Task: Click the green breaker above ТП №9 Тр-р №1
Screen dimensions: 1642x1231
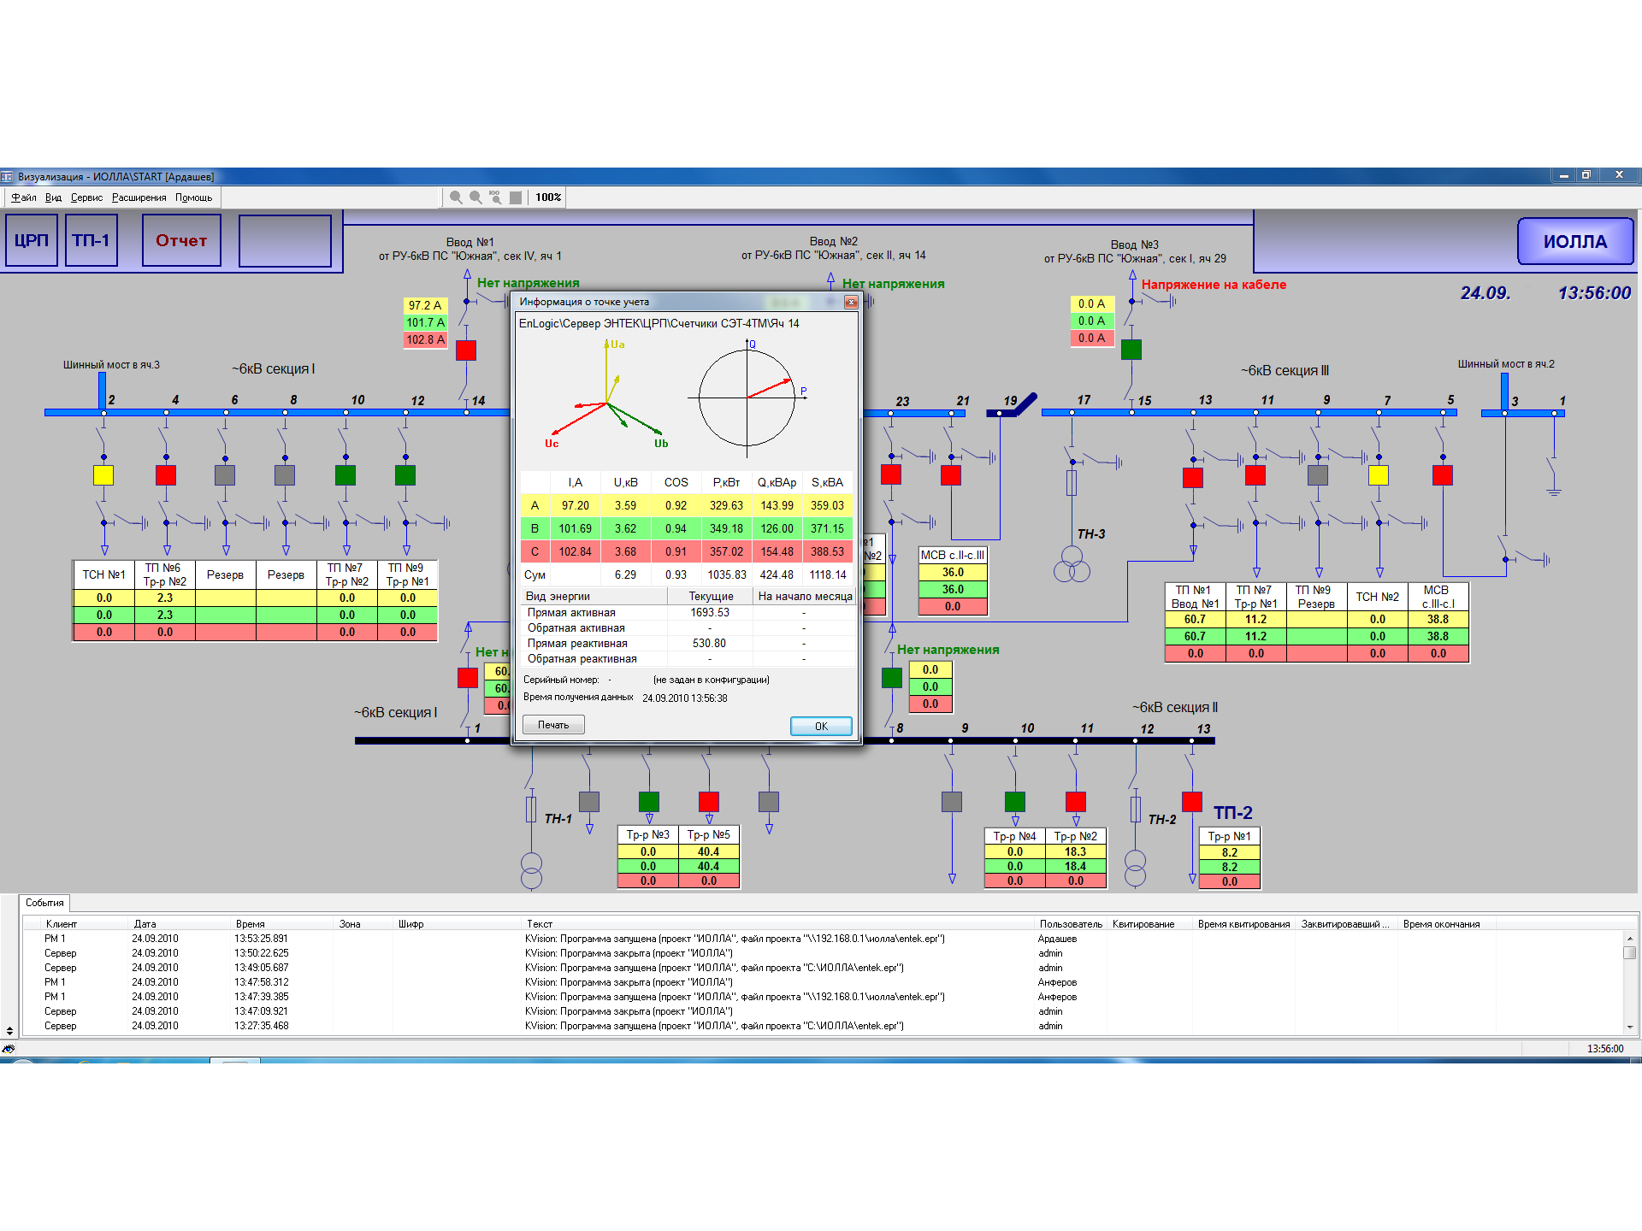Action: pyautogui.click(x=405, y=475)
